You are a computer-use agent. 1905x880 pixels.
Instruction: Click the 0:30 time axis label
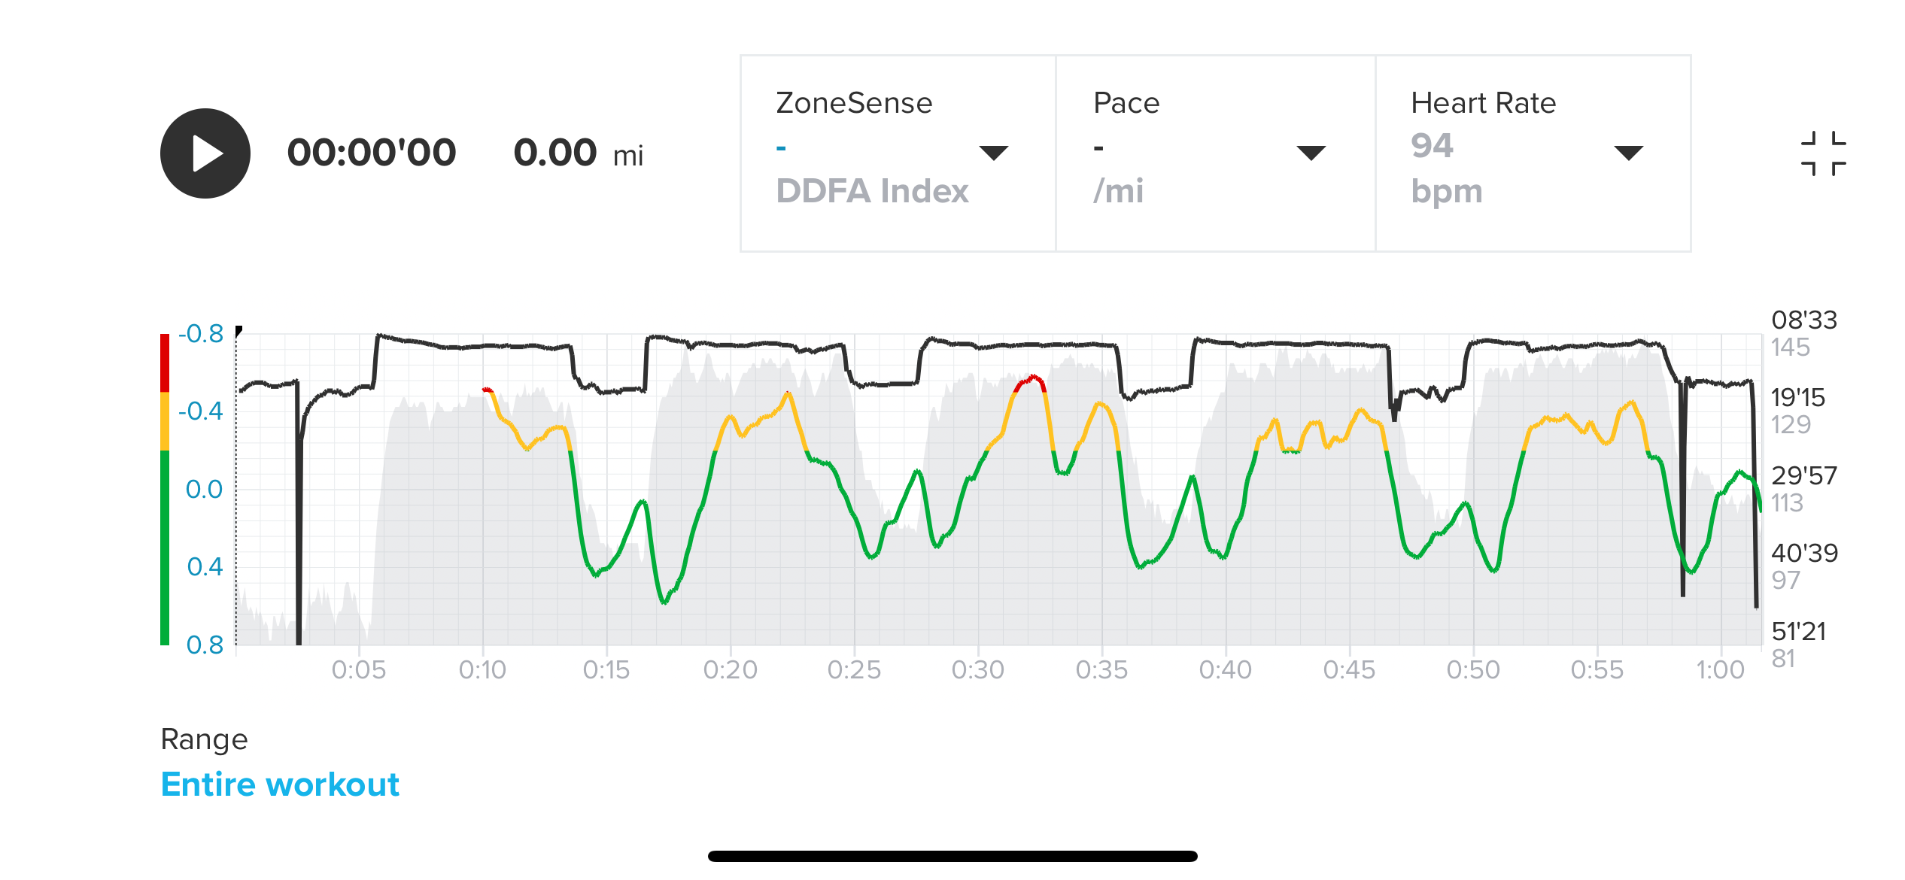(978, 669)
